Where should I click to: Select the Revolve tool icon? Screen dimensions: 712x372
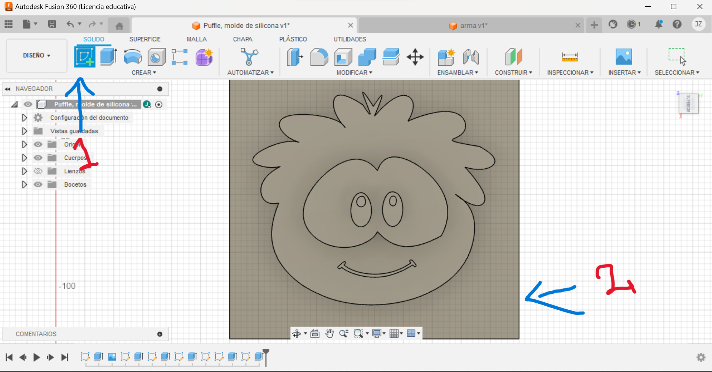coord(133,57)
